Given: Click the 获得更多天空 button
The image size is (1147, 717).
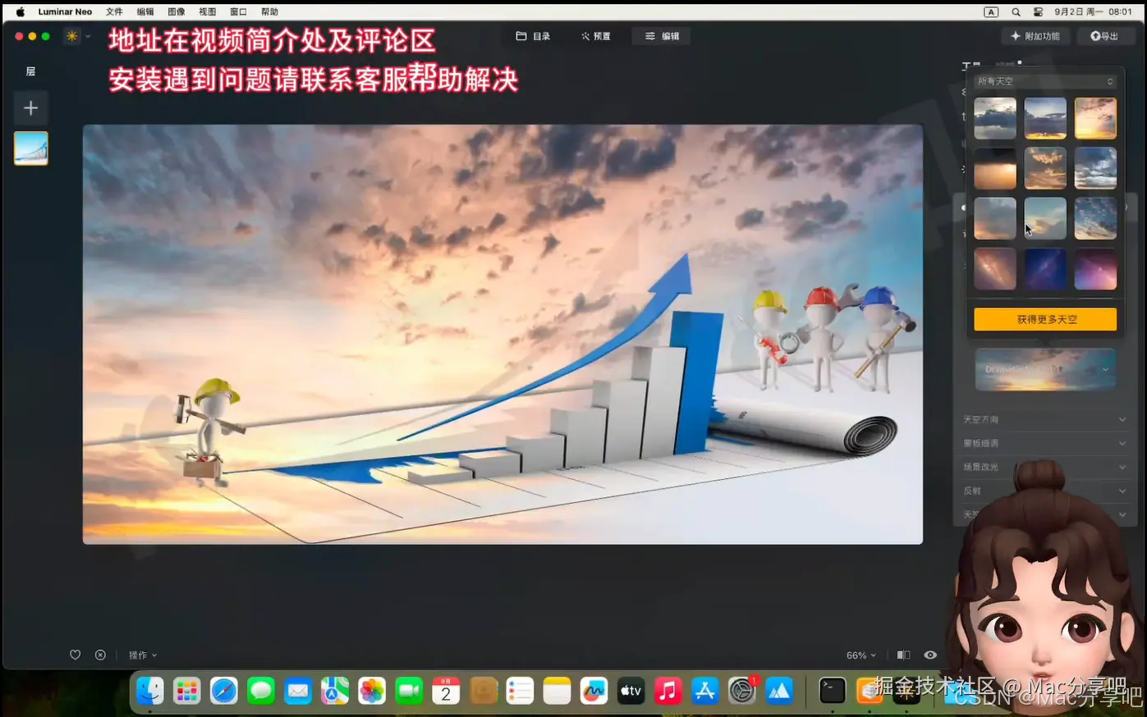Looking at the screenshot, I should (x=1044, y=319).
